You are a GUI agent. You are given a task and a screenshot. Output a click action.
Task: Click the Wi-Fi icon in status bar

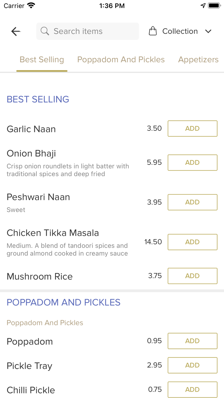pos(30,5)
